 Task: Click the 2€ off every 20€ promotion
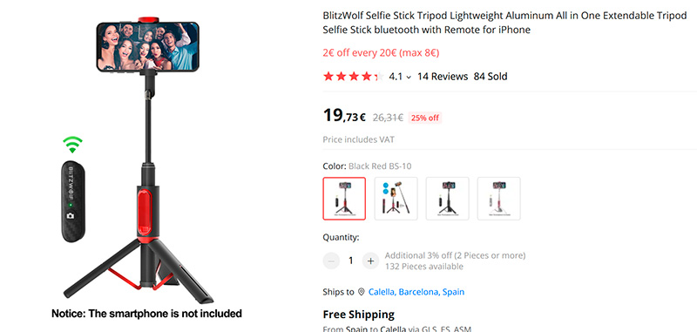[x=381, y=53]
